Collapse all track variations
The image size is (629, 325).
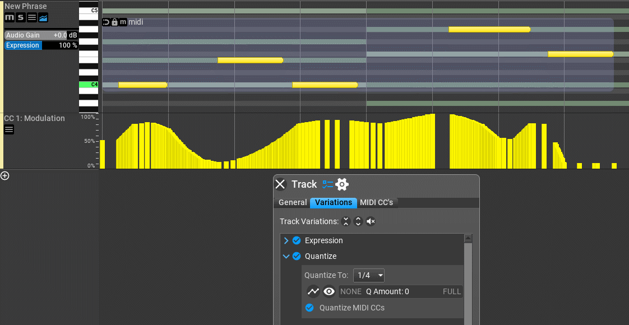pyautogui.click(x=346, y=221)
